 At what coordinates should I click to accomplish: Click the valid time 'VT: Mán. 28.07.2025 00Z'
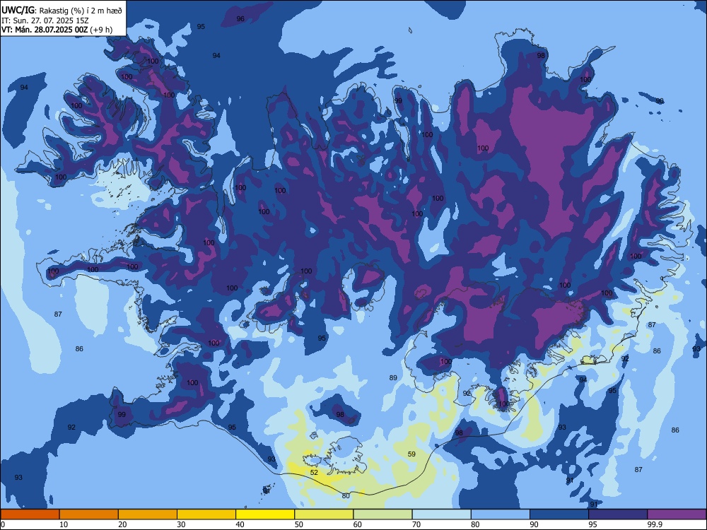tap(45, 30)
